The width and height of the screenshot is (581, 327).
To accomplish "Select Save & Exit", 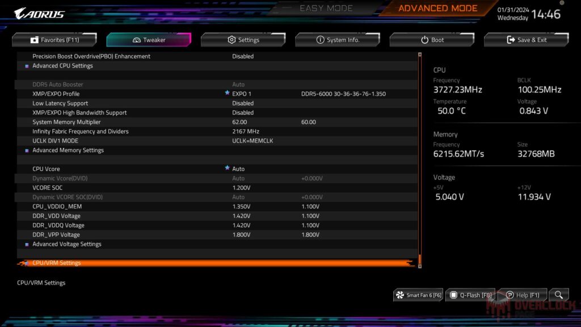I will tap(526, 39).
